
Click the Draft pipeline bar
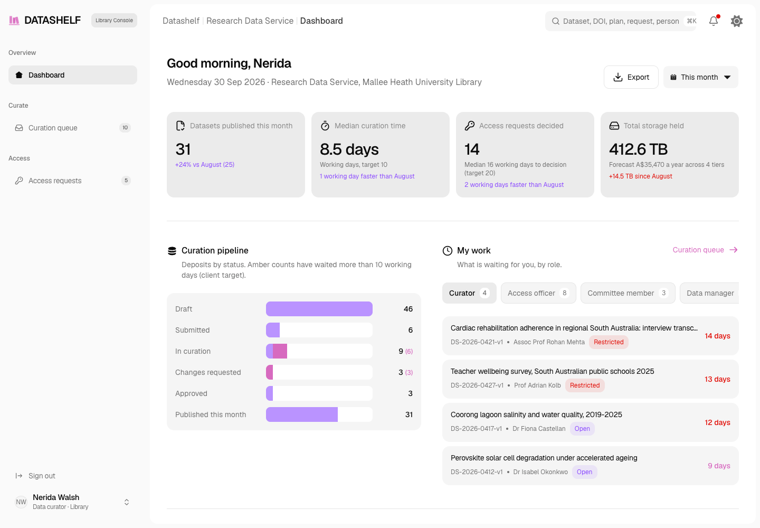coord(319,309)
